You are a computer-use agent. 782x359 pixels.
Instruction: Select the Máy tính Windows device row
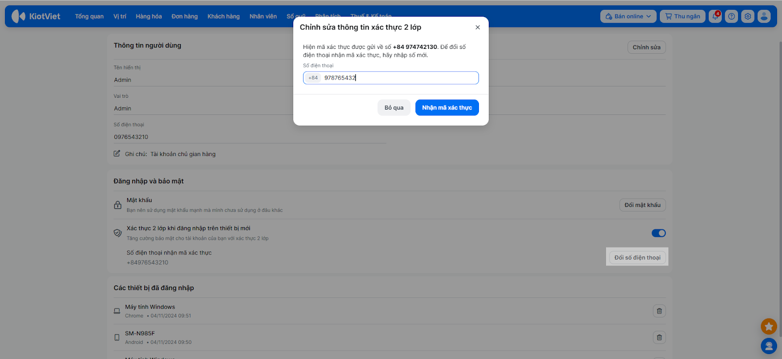pos(390,311)
